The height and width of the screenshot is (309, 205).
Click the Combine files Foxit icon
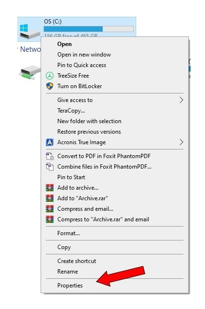click(x=50, y=167)
